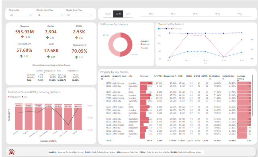Click the green up arrow under RevPar
The height and width of the screenshot is (157, 258).
tap(47, 38)
